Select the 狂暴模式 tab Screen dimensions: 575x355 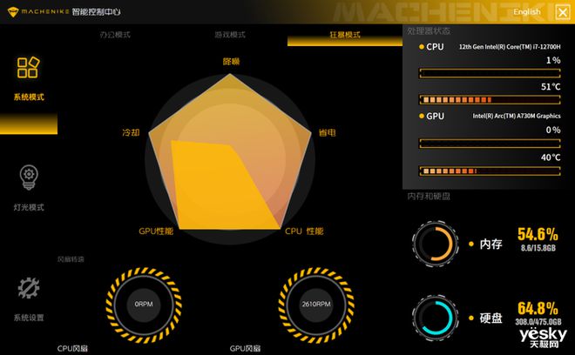pyautogui.click(x=345, y=35)
